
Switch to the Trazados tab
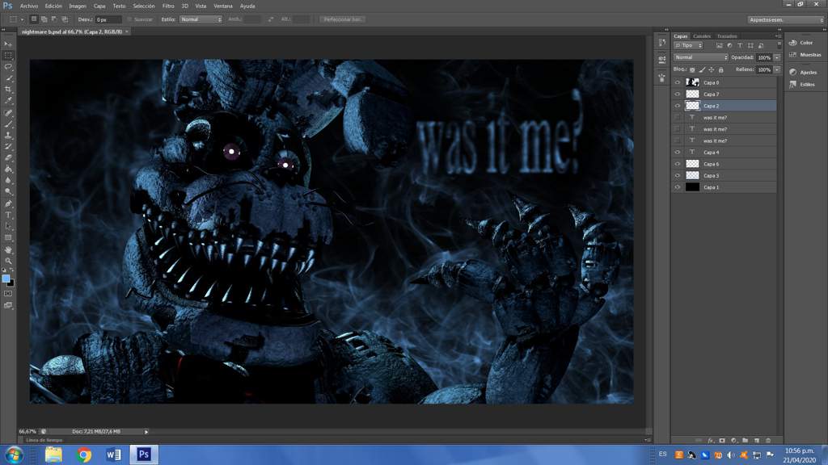[x=727, y=36]
